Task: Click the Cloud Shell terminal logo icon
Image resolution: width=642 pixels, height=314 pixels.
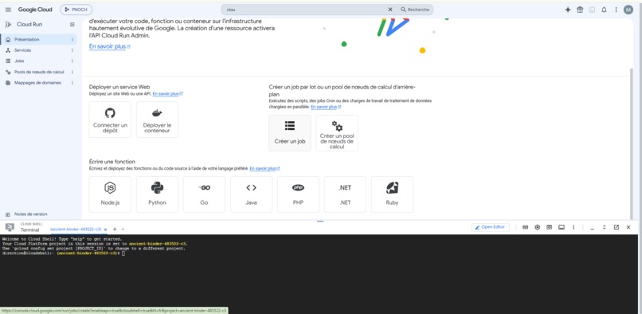Action: tap(10, 227)
